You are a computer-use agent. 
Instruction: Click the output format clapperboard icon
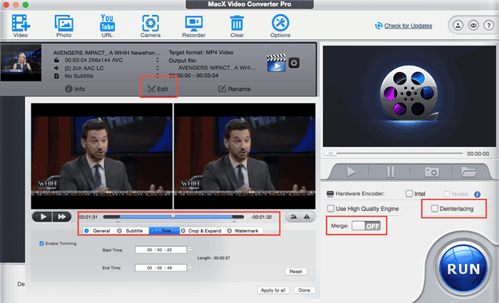click(x=276, y=63)
